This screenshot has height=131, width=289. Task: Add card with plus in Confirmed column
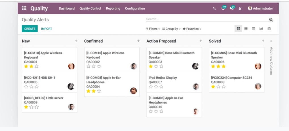click(x=138, y=41)
